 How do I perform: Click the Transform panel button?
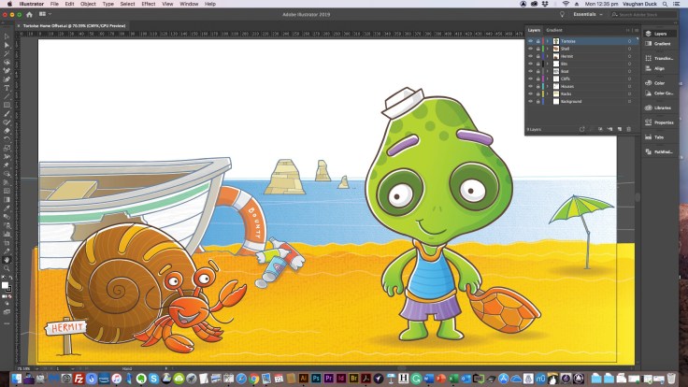[x=660, y=58]
